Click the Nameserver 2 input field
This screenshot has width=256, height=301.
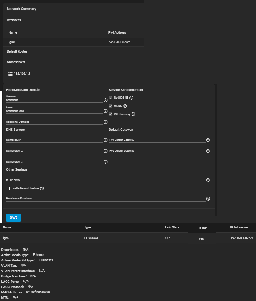(54, 151)
